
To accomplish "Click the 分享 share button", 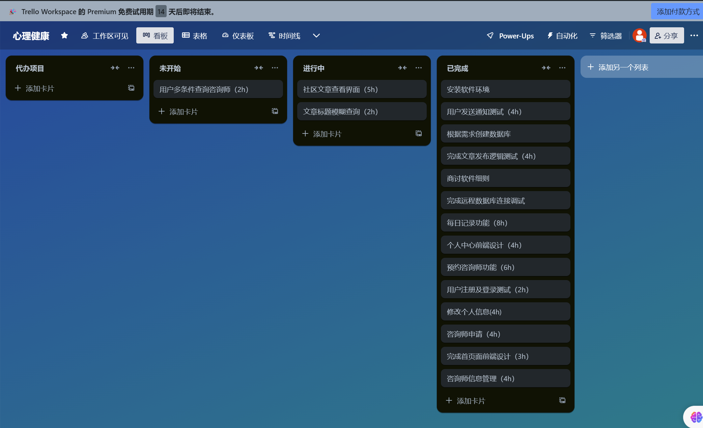I will 667,36.
